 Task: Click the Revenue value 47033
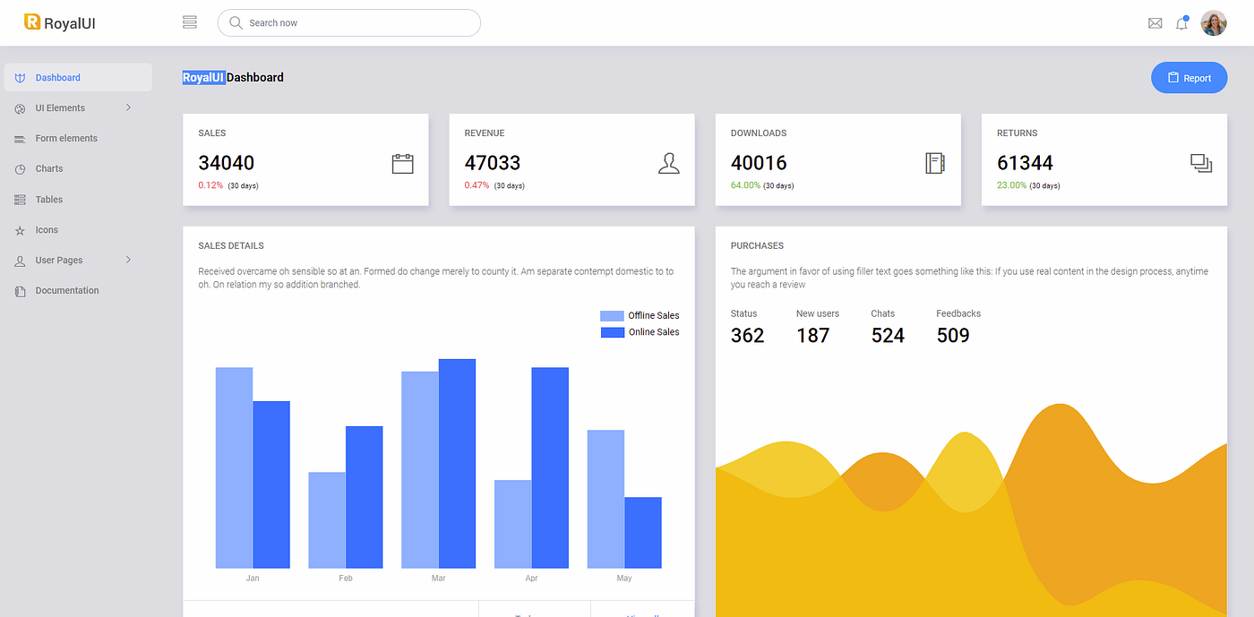click(x=492, y=163)
